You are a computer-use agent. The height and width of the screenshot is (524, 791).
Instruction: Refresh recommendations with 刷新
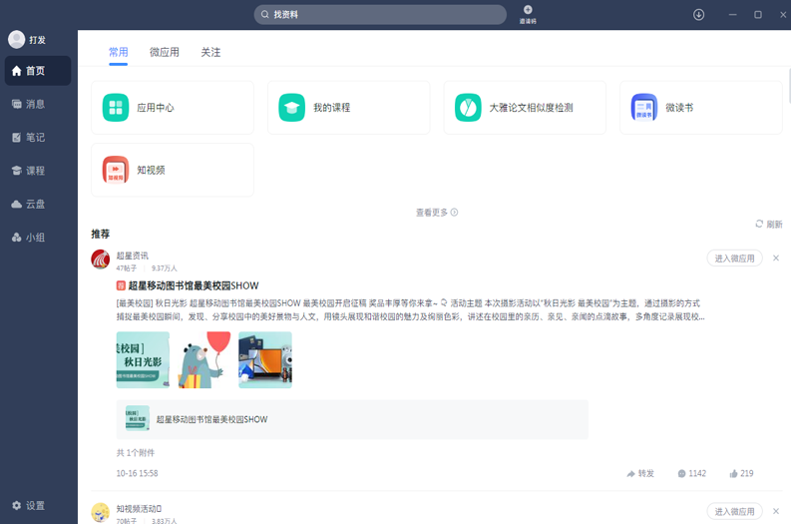pyautogui.click(x=768, y=225)
